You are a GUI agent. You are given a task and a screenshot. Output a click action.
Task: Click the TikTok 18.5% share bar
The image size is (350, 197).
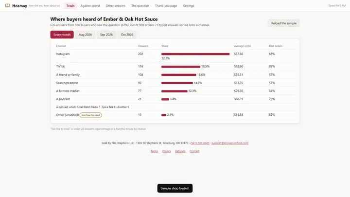(181, 67)
